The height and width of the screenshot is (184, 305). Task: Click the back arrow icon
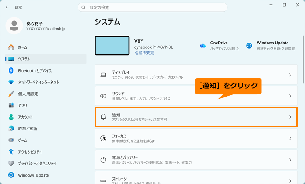tap(7, 7)
